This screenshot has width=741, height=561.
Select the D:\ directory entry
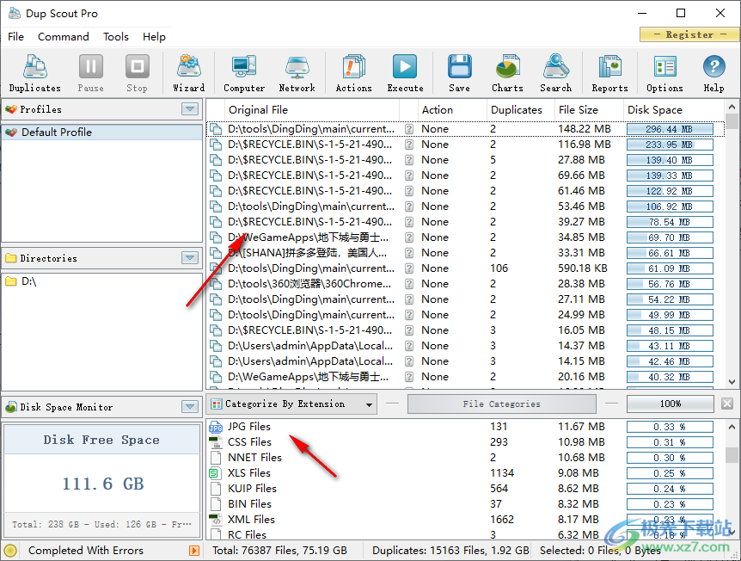[x=102, y=281]
